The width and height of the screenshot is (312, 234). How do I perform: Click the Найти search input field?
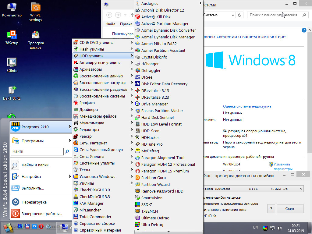click(37, 151)
